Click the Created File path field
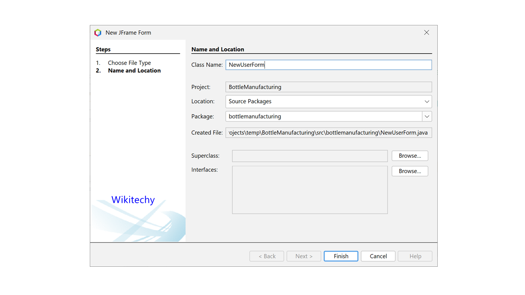Image resolution: width=525 pixels, height=295 pixels. [x=328, y=132]
